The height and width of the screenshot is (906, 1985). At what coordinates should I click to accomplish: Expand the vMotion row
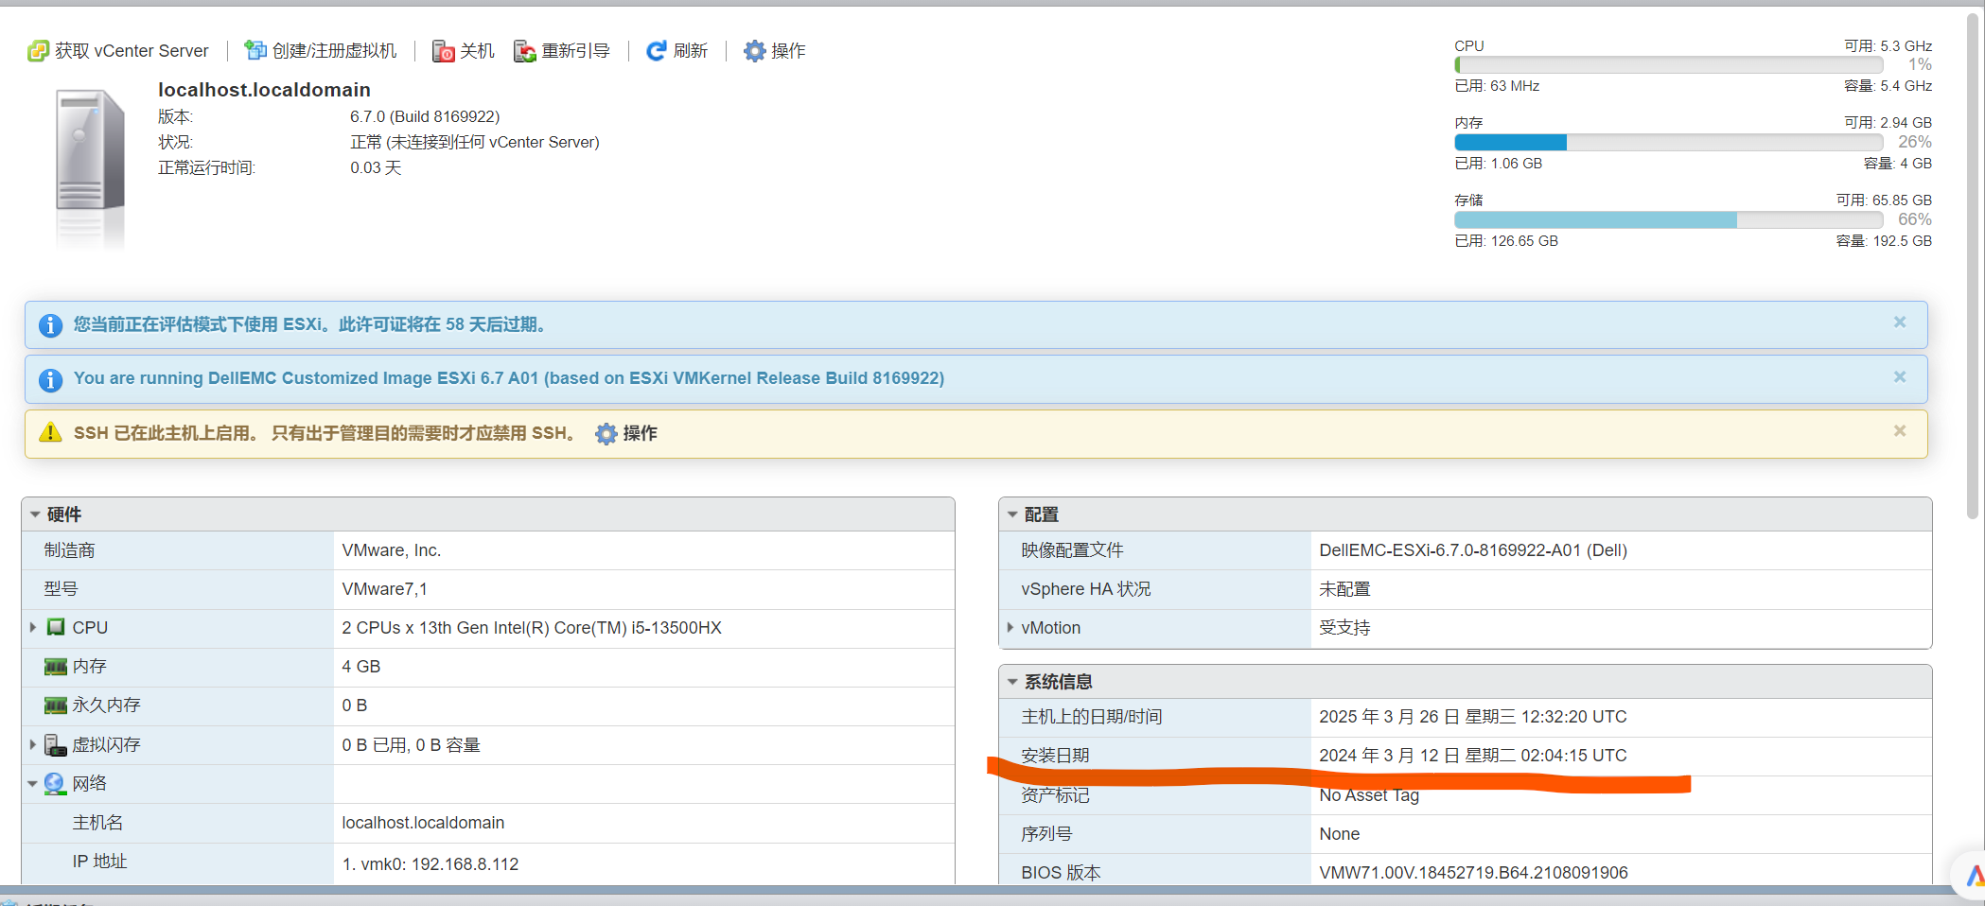pos(1010,627)
